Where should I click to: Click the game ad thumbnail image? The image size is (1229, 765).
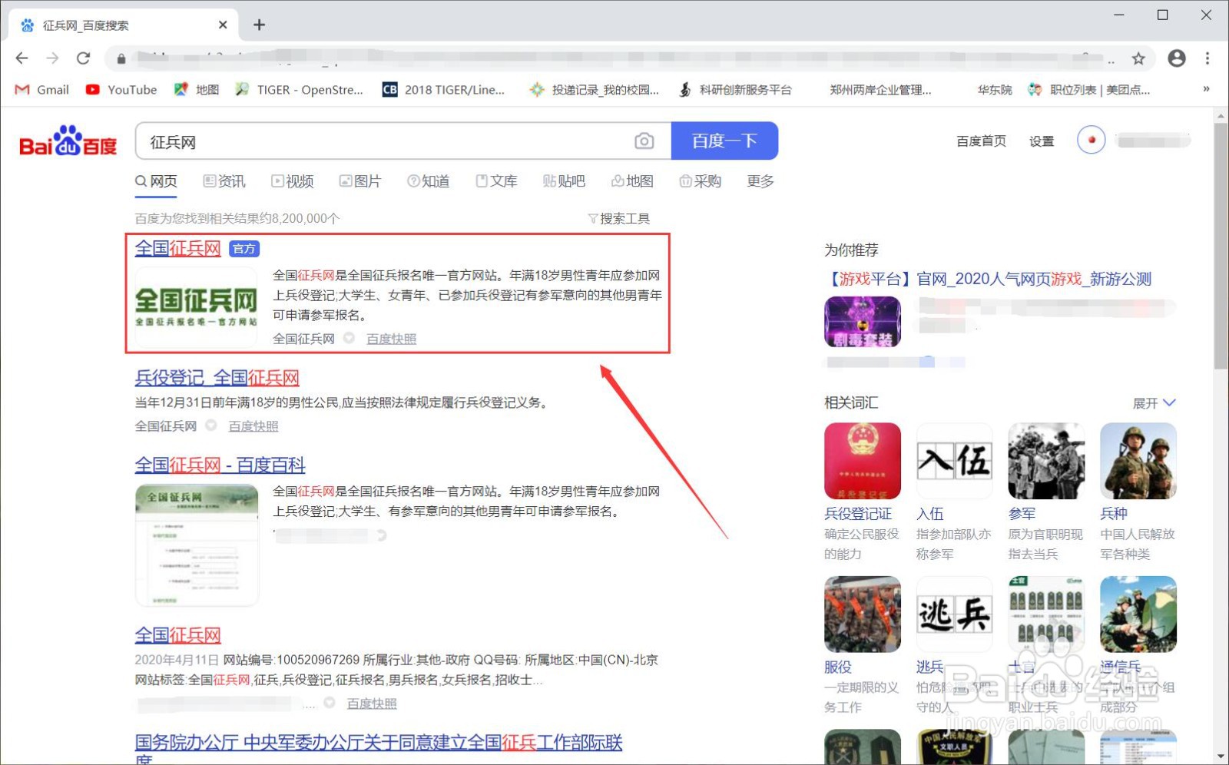point(862,322)
